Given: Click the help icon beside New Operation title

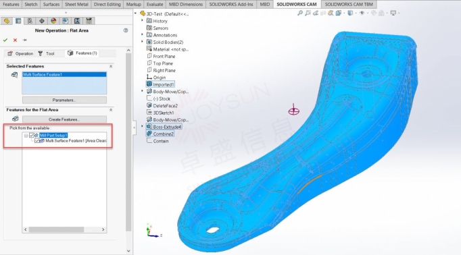Looking at the screenshot, I should (126, 30).
